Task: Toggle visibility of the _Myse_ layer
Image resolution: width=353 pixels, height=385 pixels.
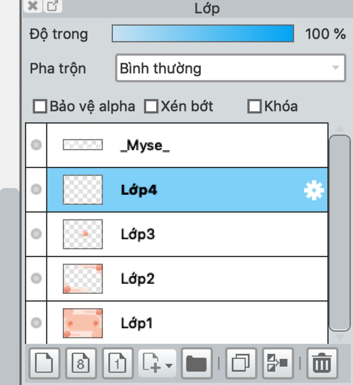Action: coord(36,145)
